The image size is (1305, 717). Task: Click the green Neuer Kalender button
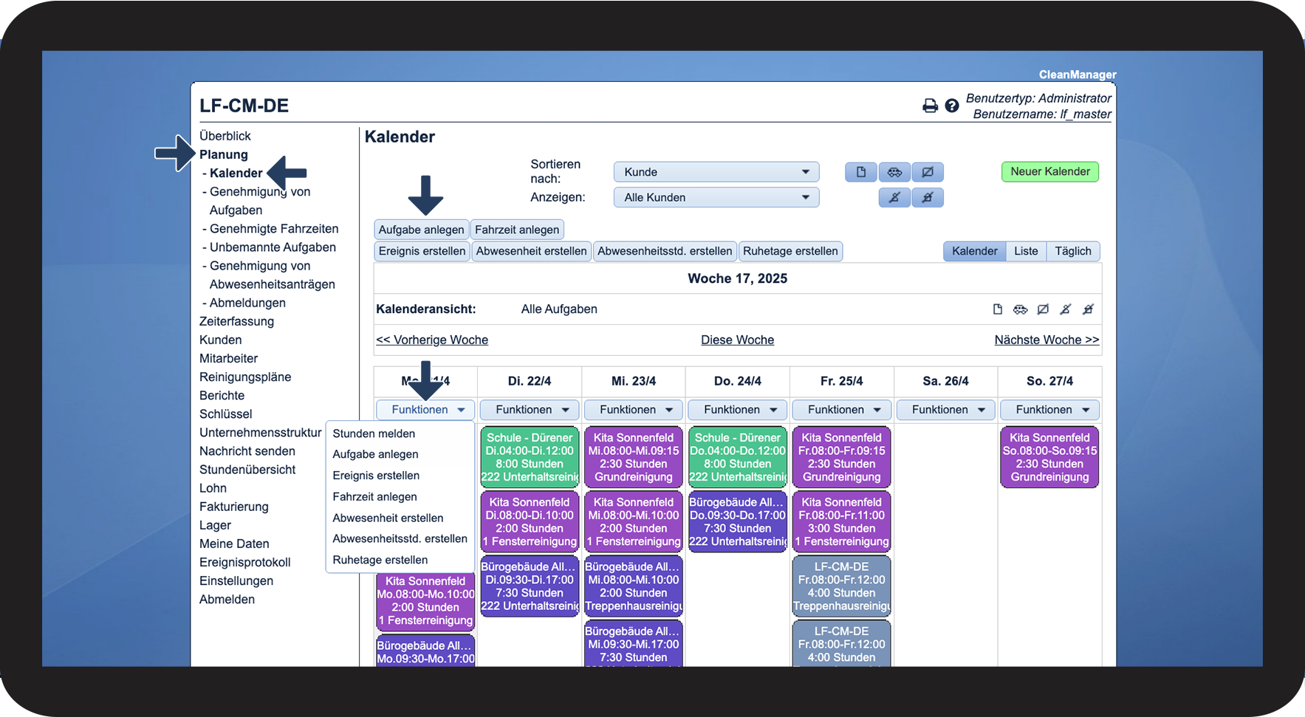tap(1050, 171)
